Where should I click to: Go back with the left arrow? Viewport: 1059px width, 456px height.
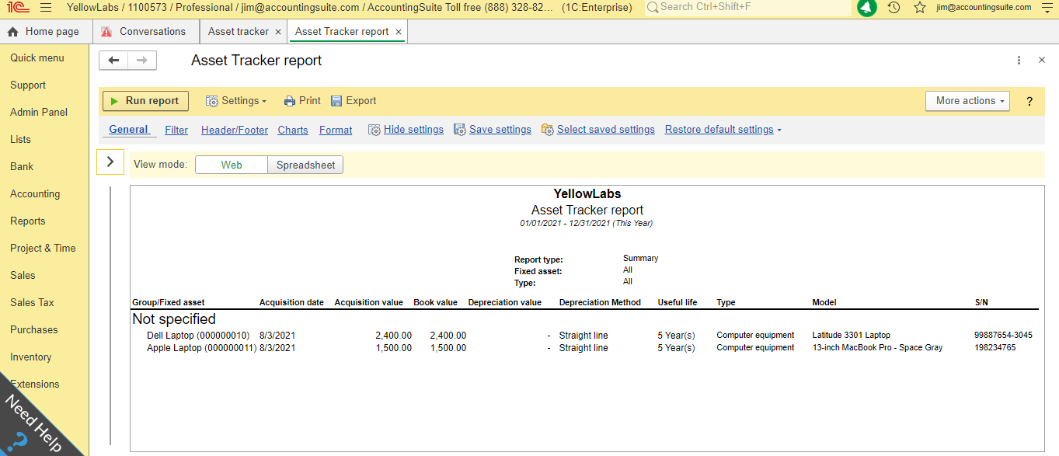pos(114,61)
